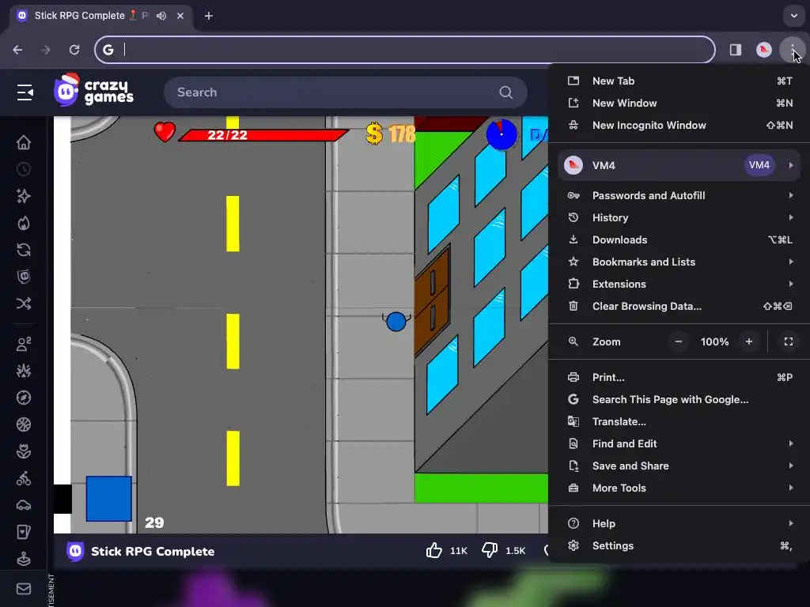This screenshot has width=810, height=607.
Task: Expand the VM4 profile submenu
Action: point(791,165)
